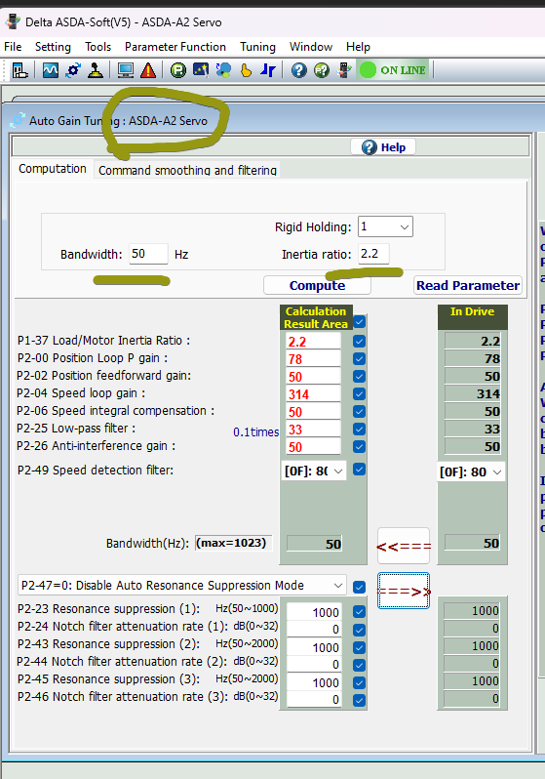Click the green ON LINE status indicator
The width and height of the screenshot is (545, 779).
393,70
